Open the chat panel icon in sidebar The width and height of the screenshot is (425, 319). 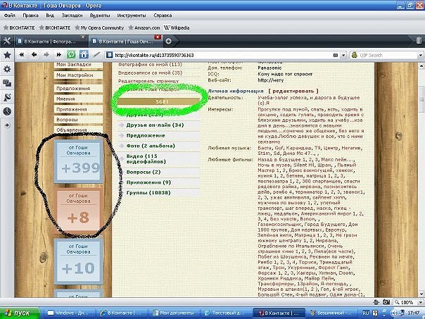coord(7,83)
